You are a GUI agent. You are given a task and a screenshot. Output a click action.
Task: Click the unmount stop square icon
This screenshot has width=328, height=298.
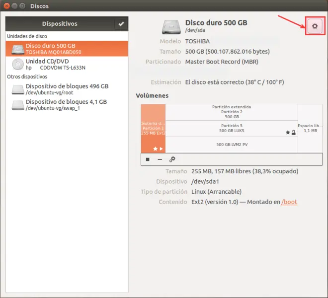pyautogui.click(x=148, y=159)
